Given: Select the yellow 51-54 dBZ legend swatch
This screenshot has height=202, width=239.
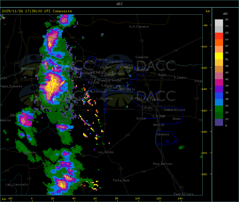Looking at the screenshot, I should point(219,56).
